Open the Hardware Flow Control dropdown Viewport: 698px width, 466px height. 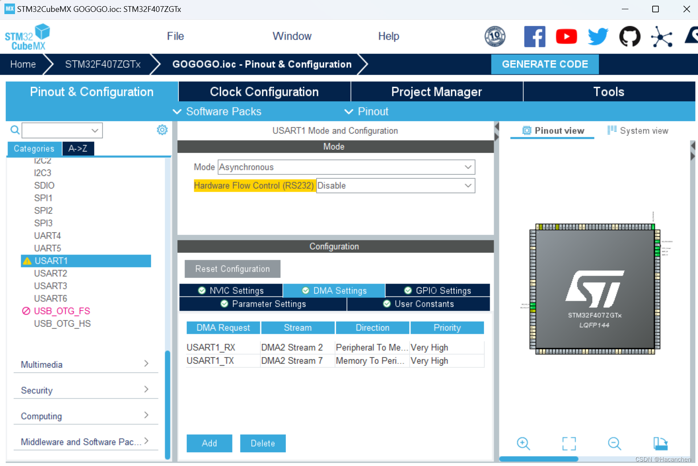(395, 185)
